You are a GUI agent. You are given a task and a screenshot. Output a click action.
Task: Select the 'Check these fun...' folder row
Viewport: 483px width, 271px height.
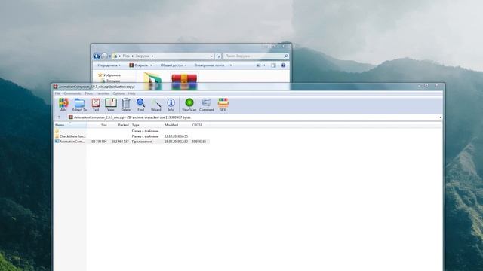[x=131, y=136]
